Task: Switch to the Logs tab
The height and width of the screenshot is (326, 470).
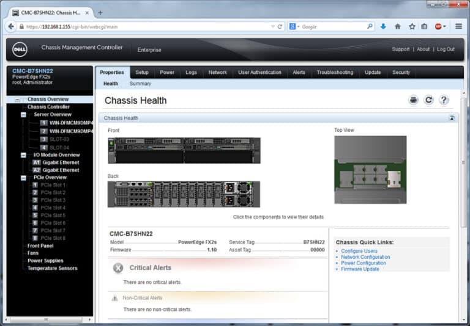Action: click(x=191, y=73)
